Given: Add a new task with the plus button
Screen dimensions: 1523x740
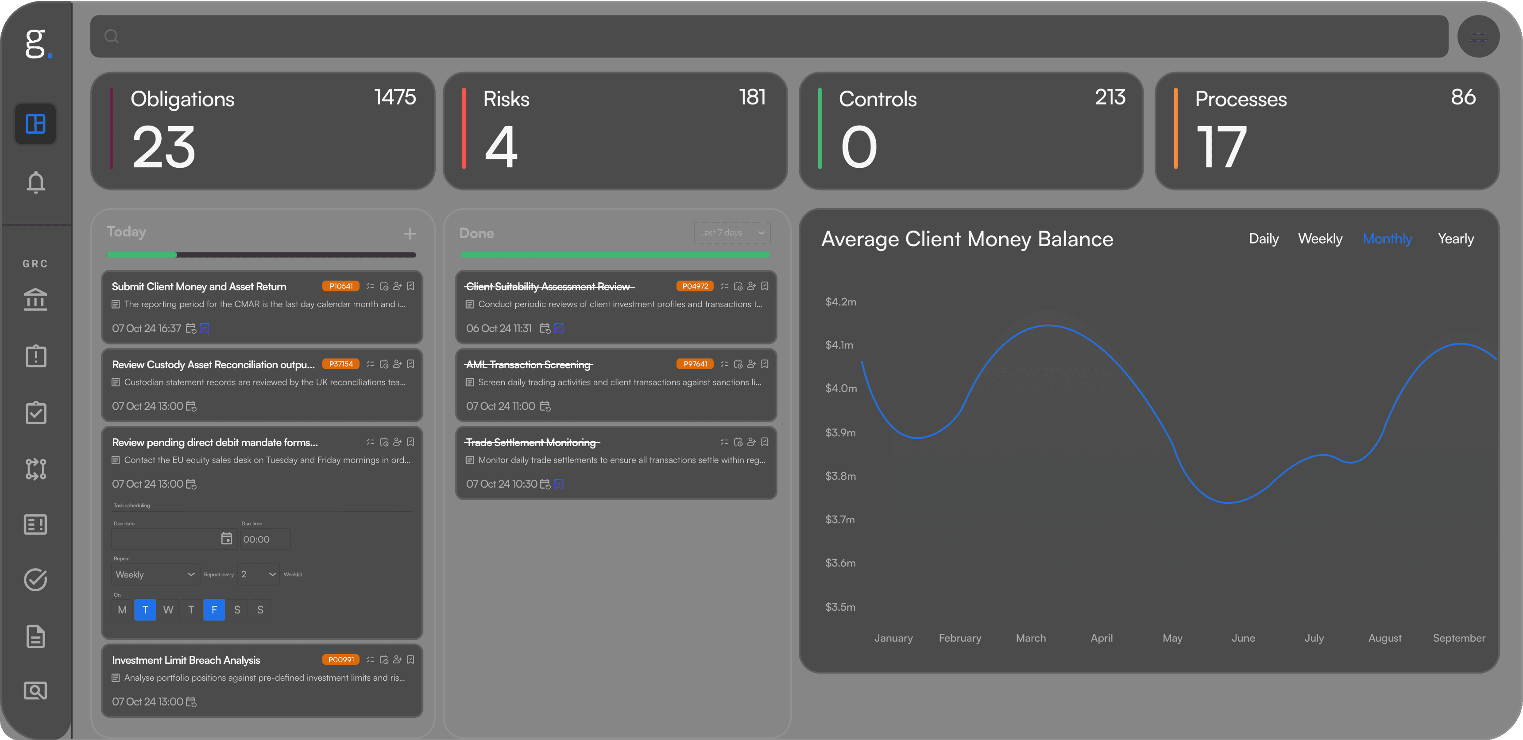Looking at the screenshot, I should click(x=410, y=233).
